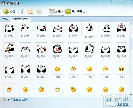
Task: Switch to the 默认 tab
Action: (x=5, y=19)
